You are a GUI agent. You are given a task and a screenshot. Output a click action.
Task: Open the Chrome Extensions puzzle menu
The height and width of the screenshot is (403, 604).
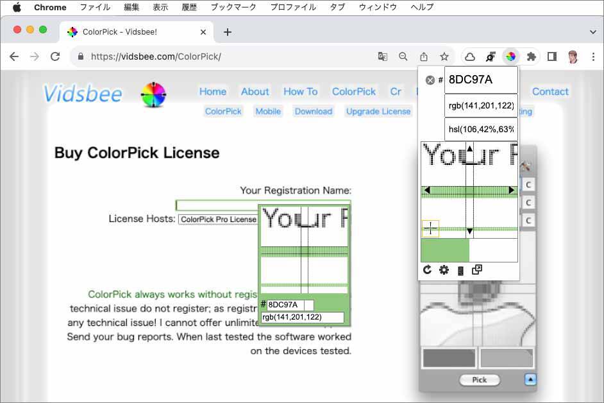coord(531,56)
